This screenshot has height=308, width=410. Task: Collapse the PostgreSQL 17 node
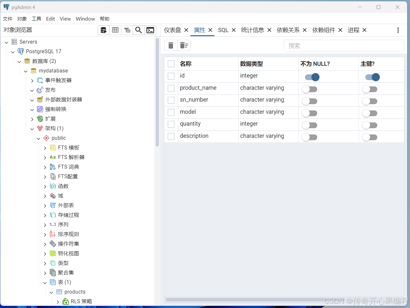pos(13,52)
